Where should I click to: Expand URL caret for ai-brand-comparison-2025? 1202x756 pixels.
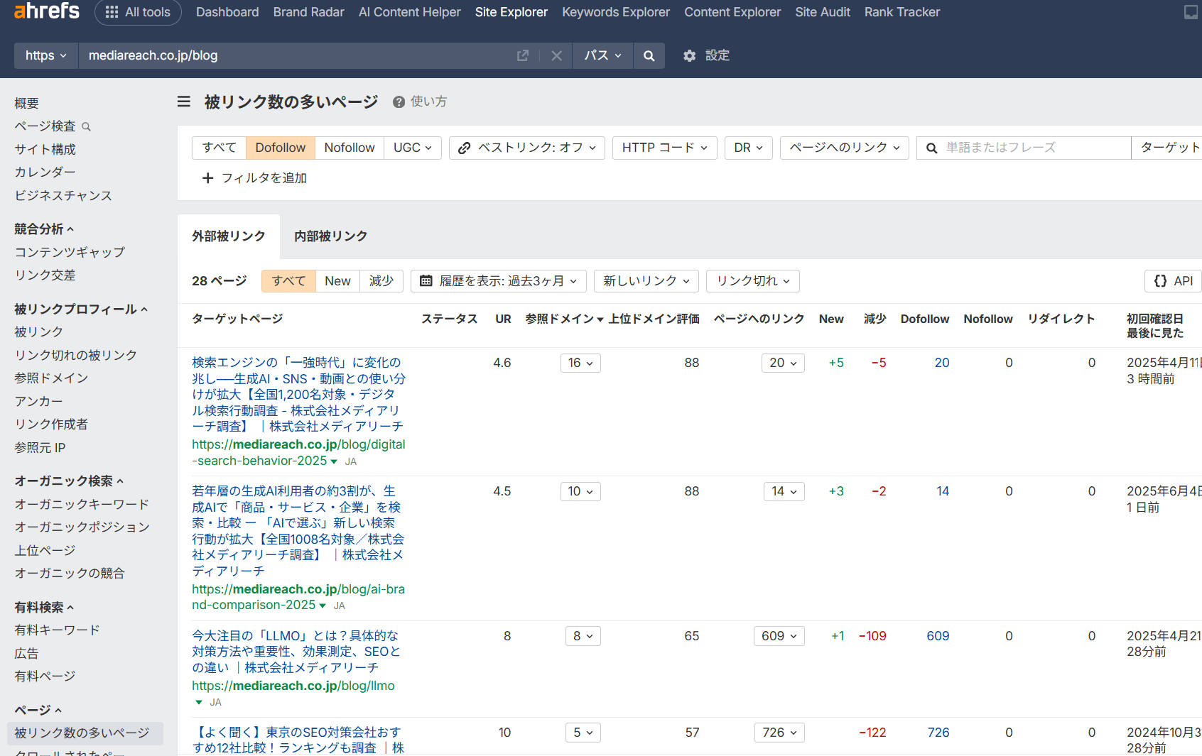tap(323, 606)
